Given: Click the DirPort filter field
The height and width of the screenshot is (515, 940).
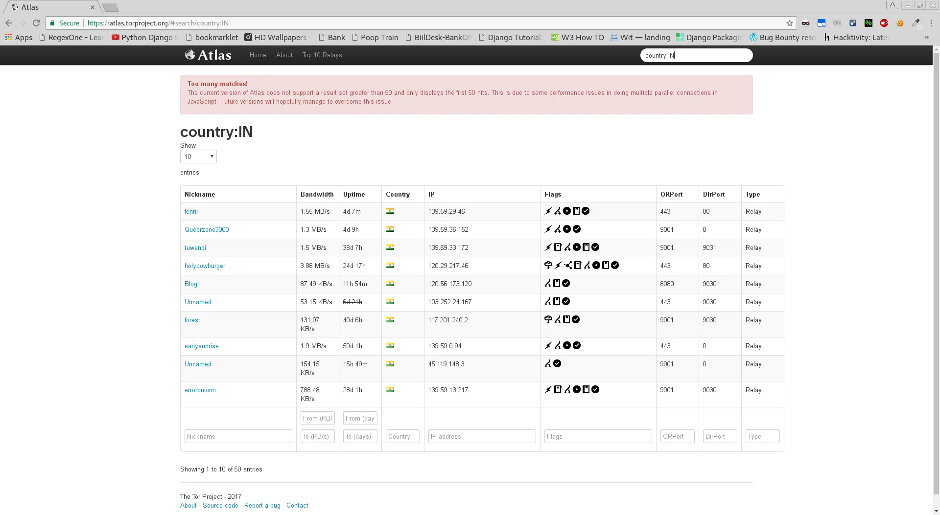Looking at the screenshot, I should click(x=720, y=436).
